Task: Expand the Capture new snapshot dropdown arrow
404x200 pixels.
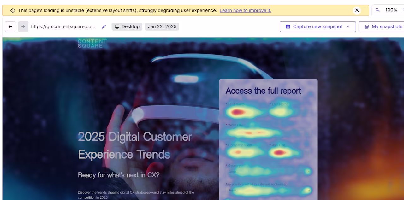Action: point(348,26)
